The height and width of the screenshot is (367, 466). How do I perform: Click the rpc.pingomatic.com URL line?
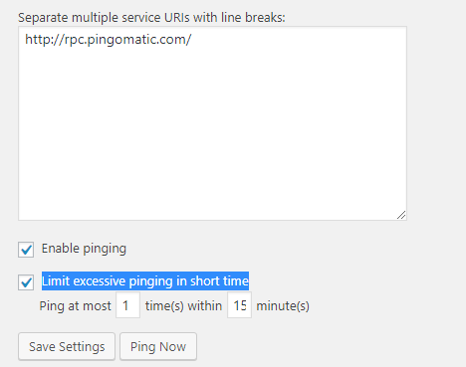tap(109, 40)
